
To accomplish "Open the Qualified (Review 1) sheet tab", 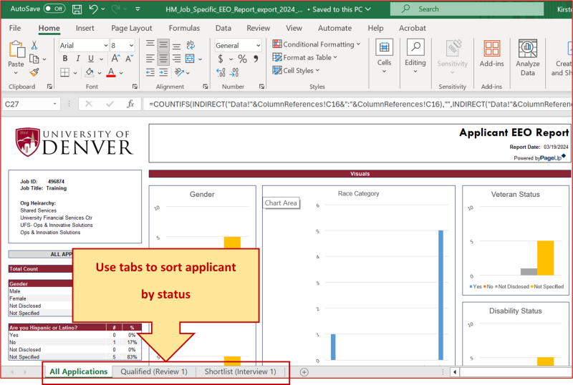I will click(x=153, y=371).
